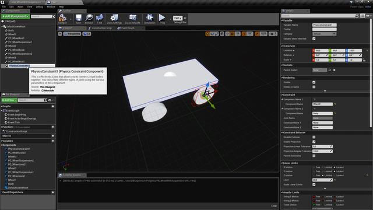
Task: Open the Compile options dropdown arrow
Action: tap(71, 19)
